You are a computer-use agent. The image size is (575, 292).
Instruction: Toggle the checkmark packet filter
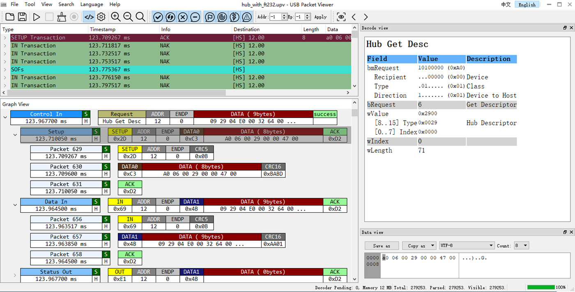(158, 17)
